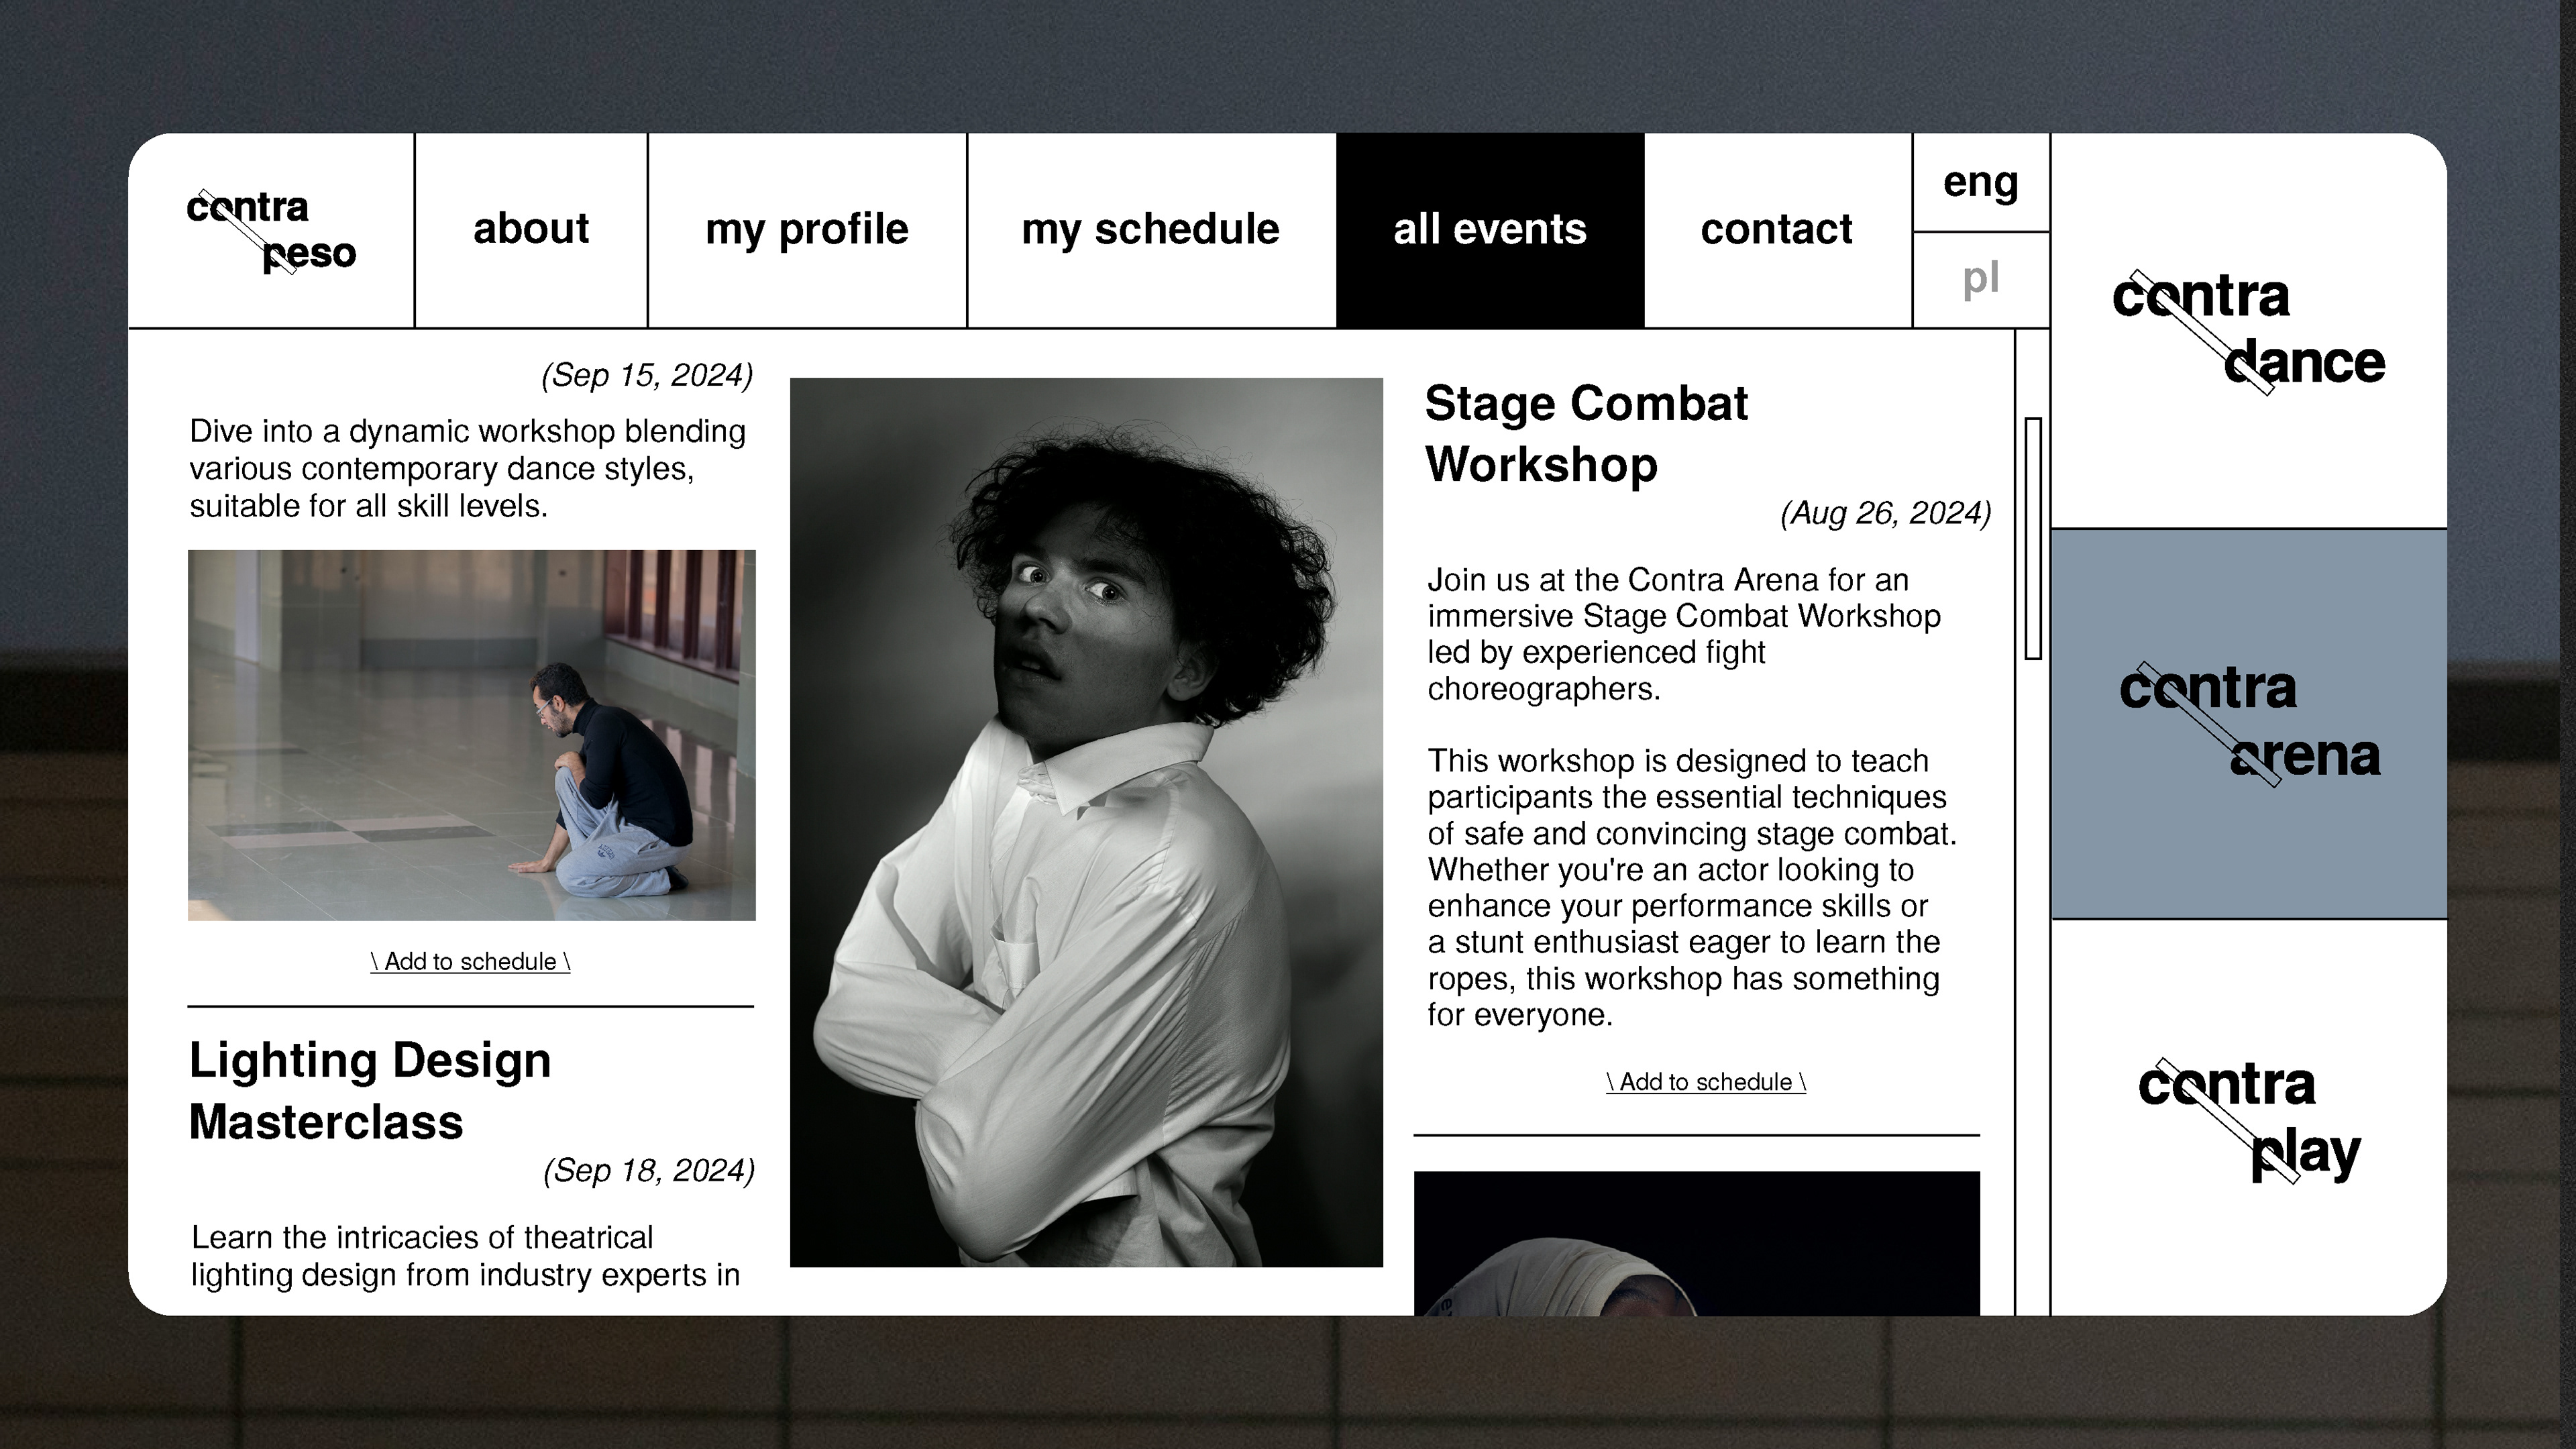Viewport: 2576px width, 1449px height.
Task: Open the about page
Action: 531,230
